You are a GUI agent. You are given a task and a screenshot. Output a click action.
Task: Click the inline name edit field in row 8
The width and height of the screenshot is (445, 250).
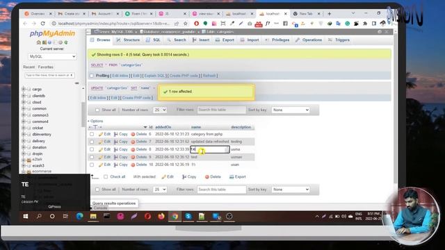tap(210, 149)
